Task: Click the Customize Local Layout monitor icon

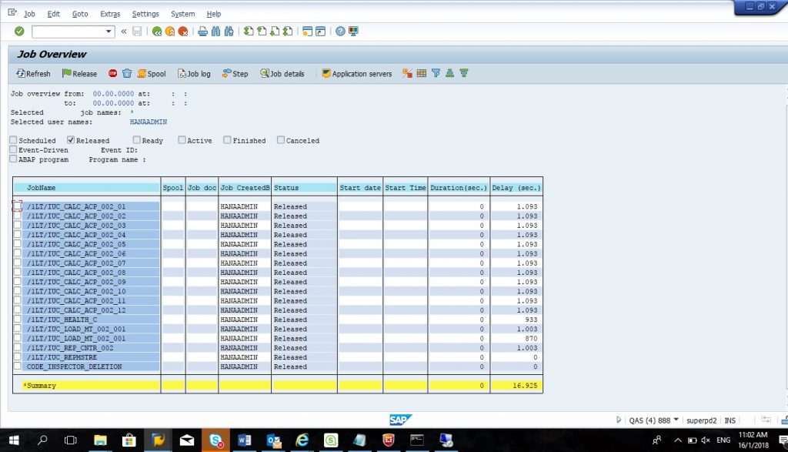Action: [353, 32]
